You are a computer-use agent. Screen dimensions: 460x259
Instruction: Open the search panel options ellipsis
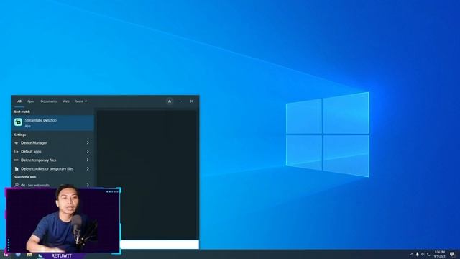point(182,101)
